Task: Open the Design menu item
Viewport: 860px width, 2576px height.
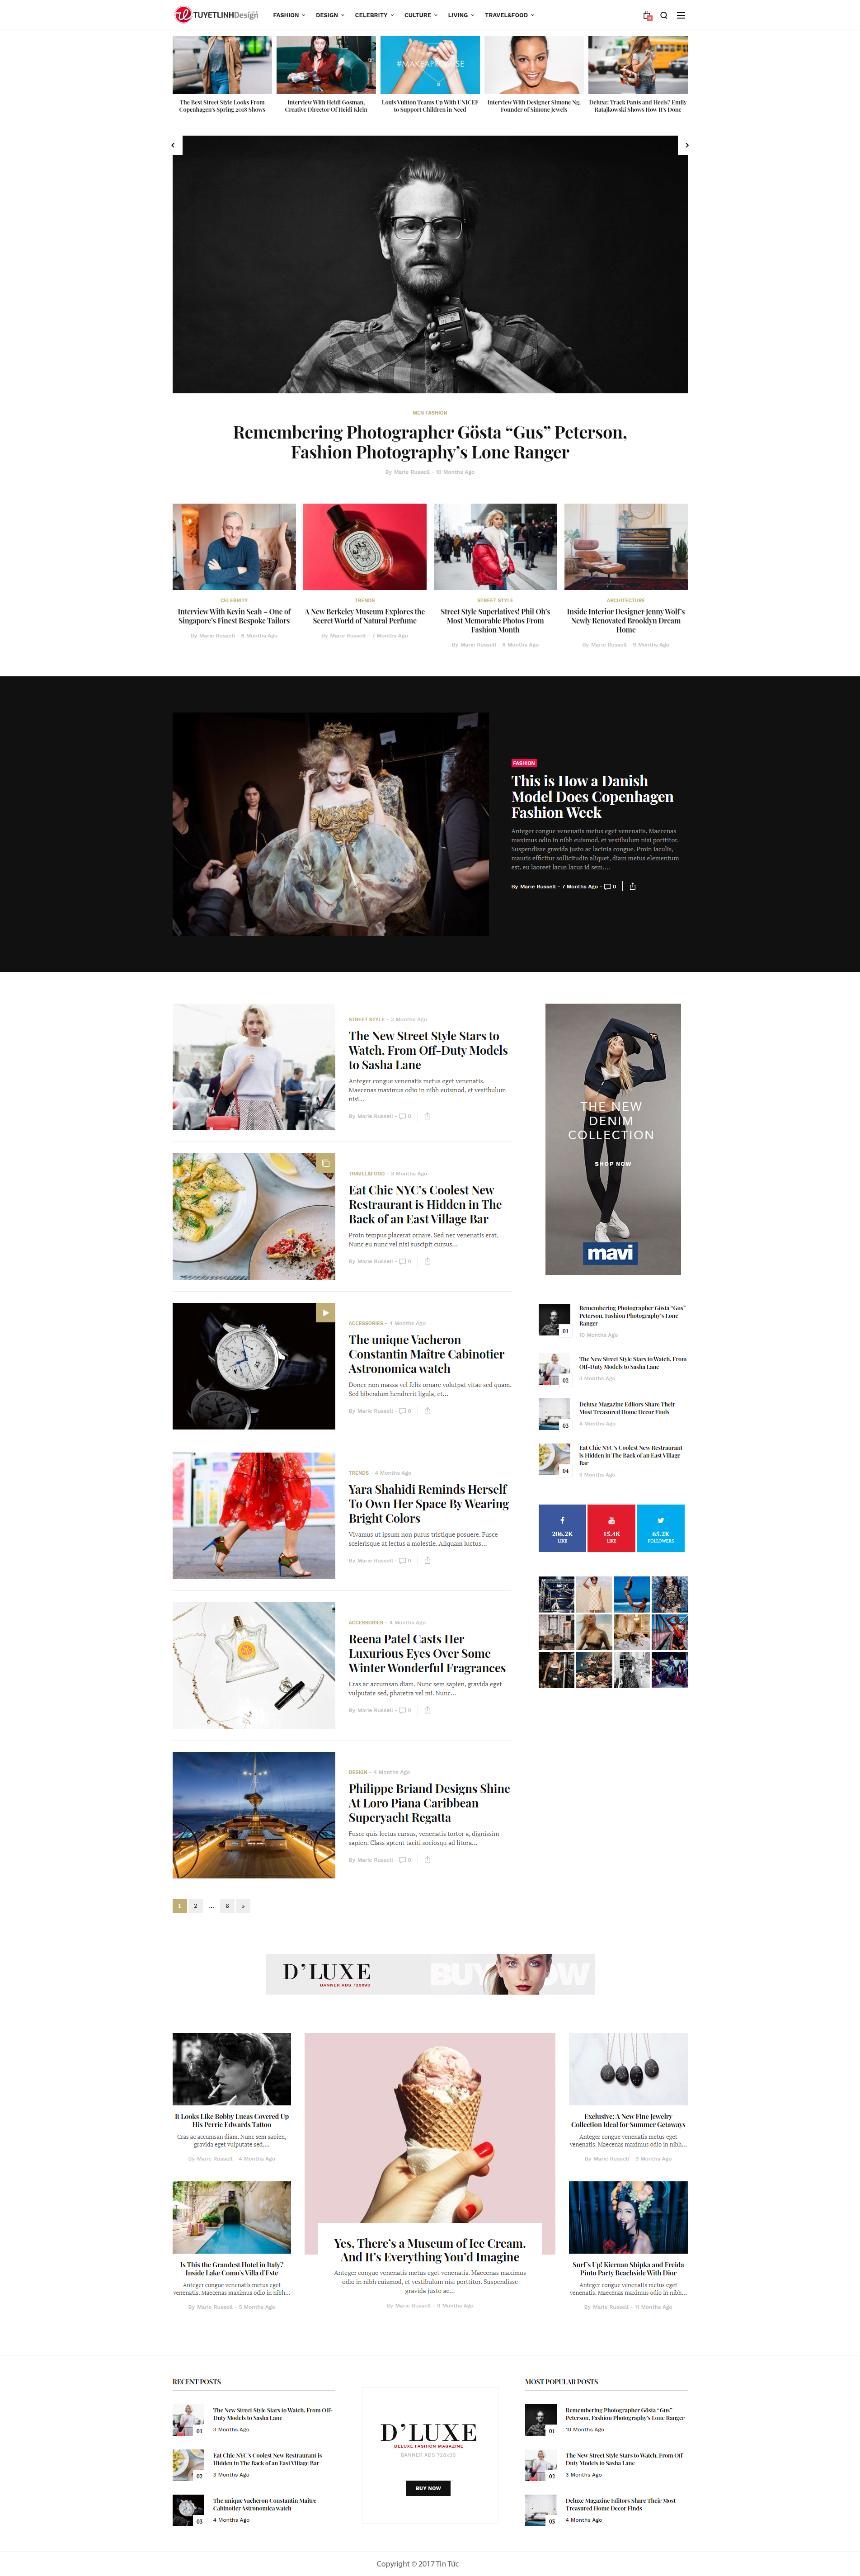Action: [x=330, y=16]
